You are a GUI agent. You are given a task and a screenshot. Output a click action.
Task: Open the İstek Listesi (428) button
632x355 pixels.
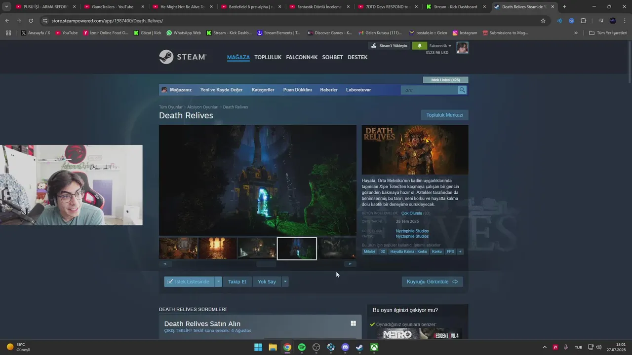point(445,80)
